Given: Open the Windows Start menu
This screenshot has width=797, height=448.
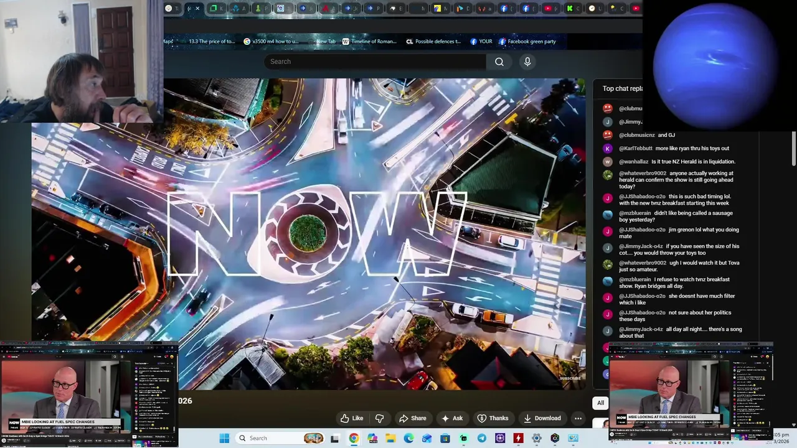Looking at the screenshot, I should tap(224, 438).
